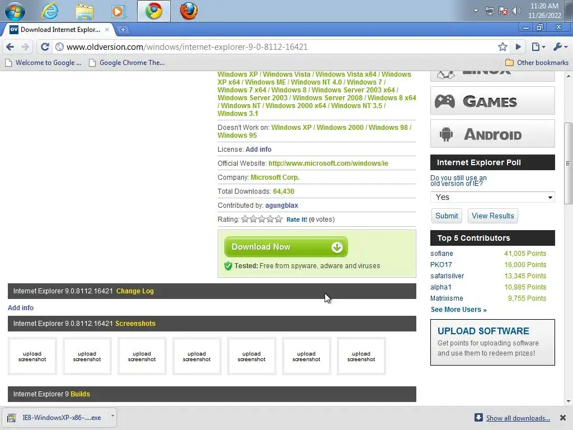Show all downloads link
The width and height of the screenshot is (573, 430).
[518, 418]
